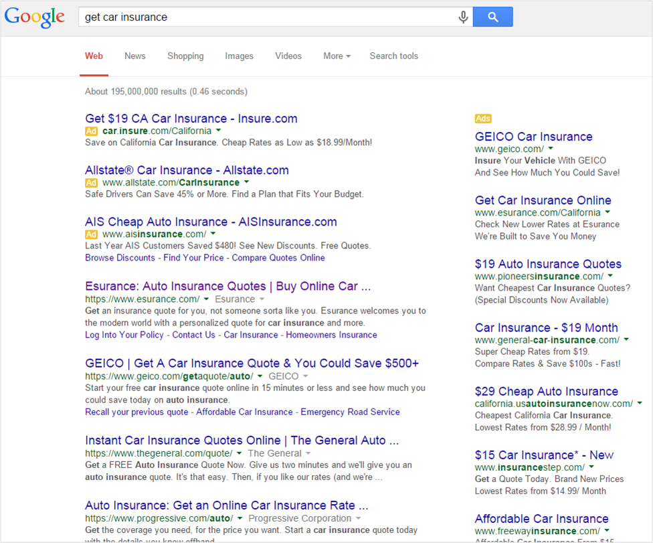Click the yellow Ads label in sidebar
This screenshot has height=543, width=653.
[483, 119]
